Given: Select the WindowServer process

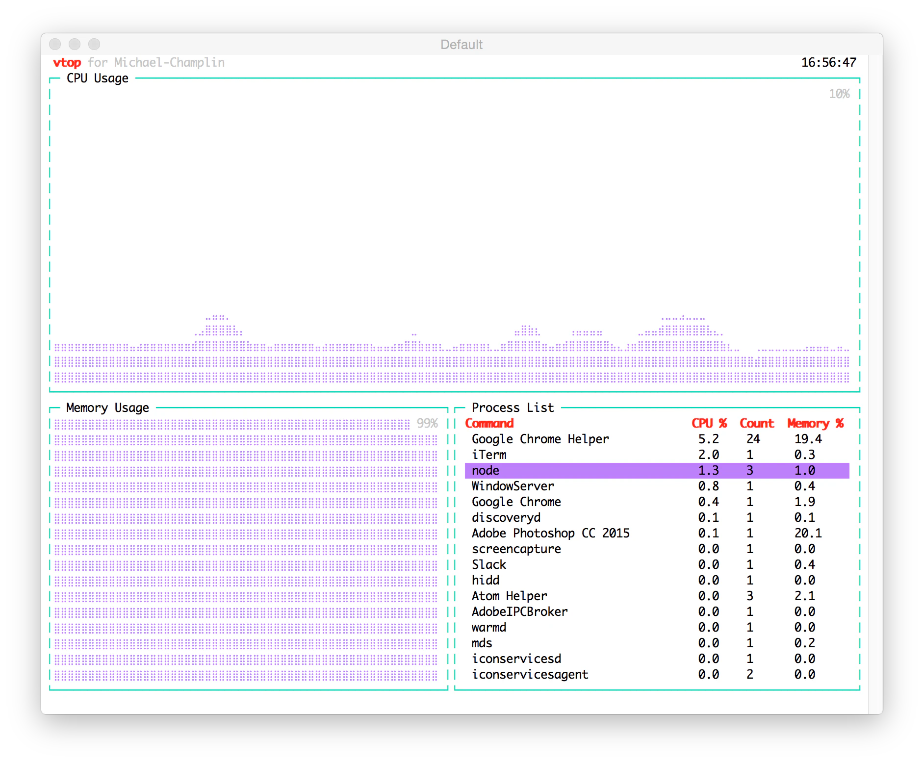Looking at the screenshot, I should [x=513, y=486].
